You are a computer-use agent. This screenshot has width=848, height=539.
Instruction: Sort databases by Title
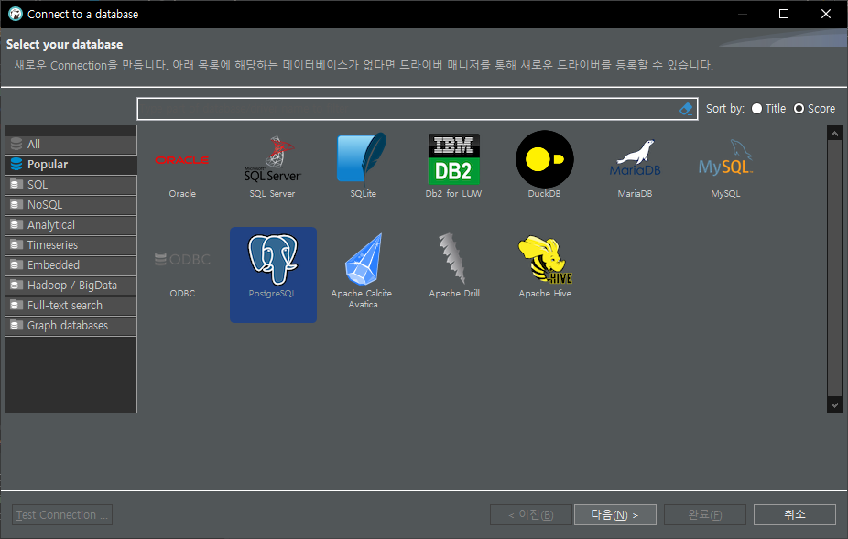(768, 109)
